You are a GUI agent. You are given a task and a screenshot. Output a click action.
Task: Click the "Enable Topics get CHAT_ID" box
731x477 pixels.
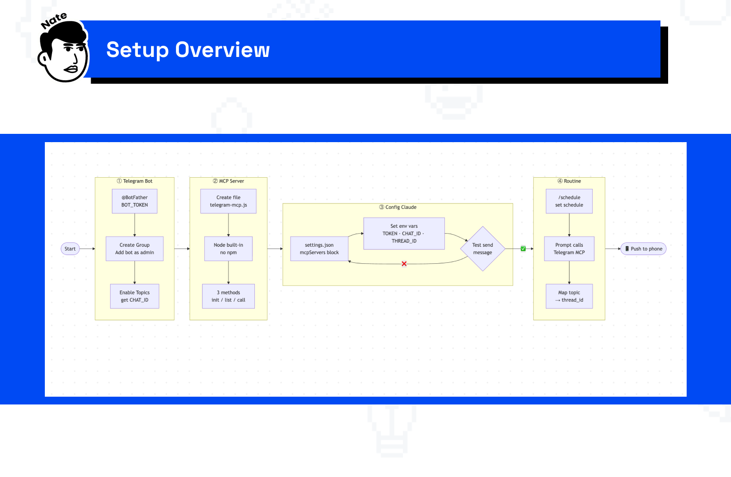(135, 296)
